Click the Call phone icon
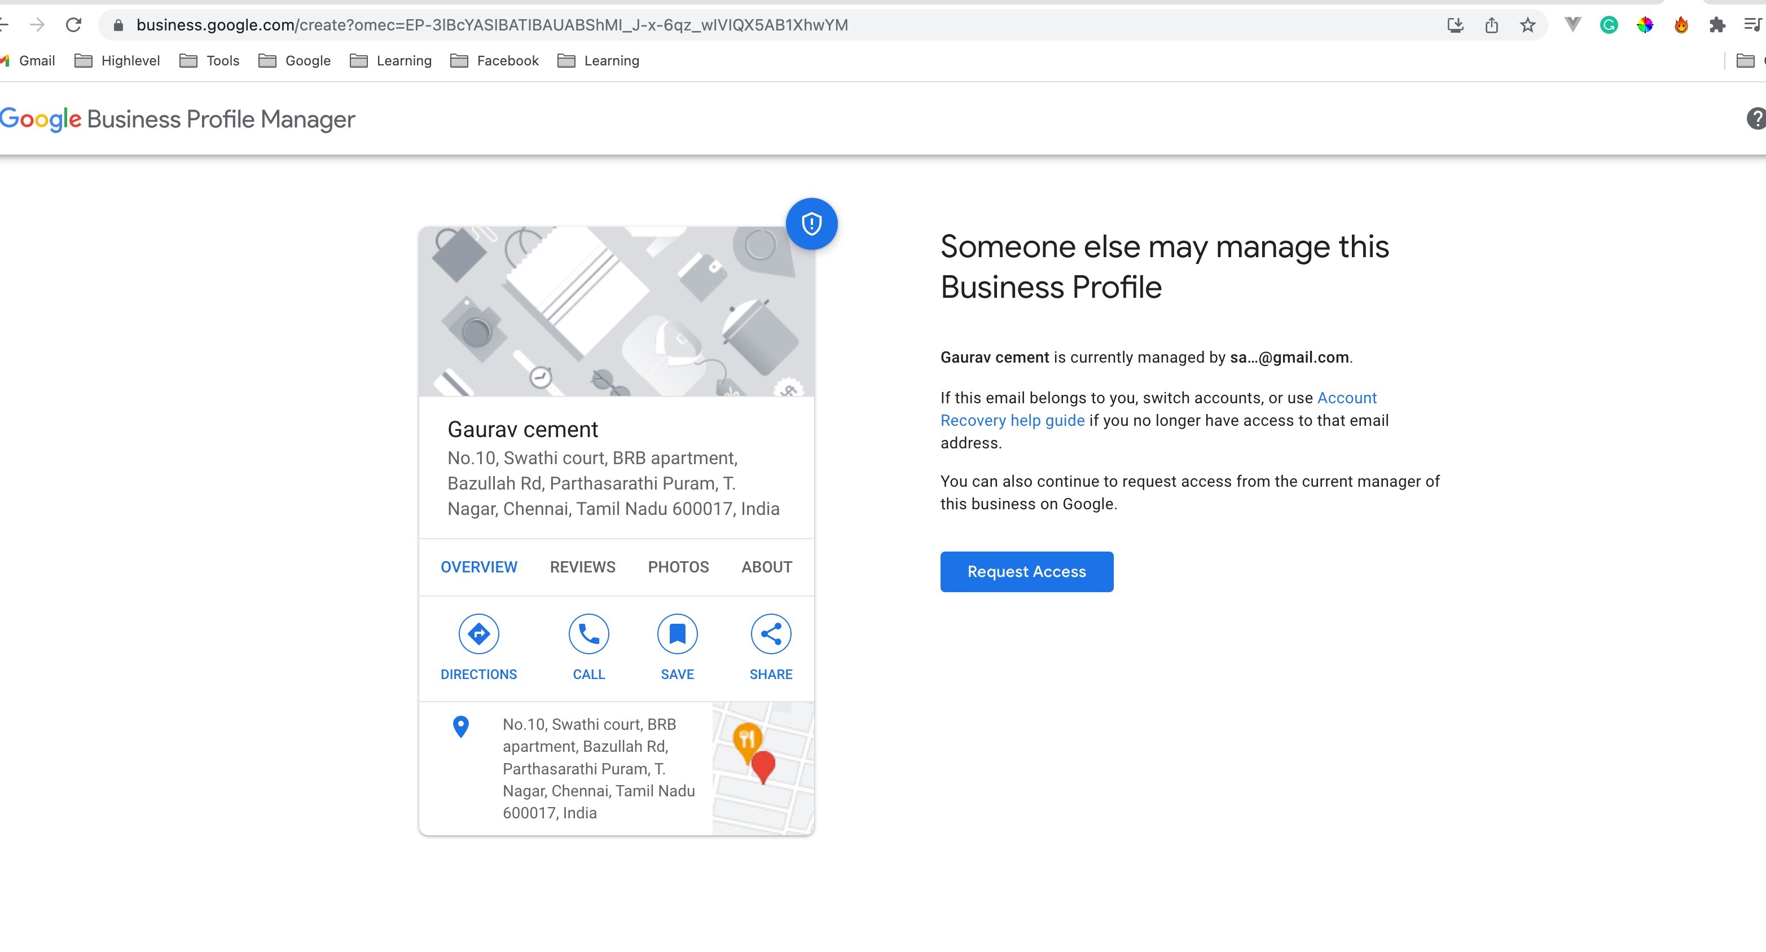This screenshot has width=1766, height=952. (588, 633)
